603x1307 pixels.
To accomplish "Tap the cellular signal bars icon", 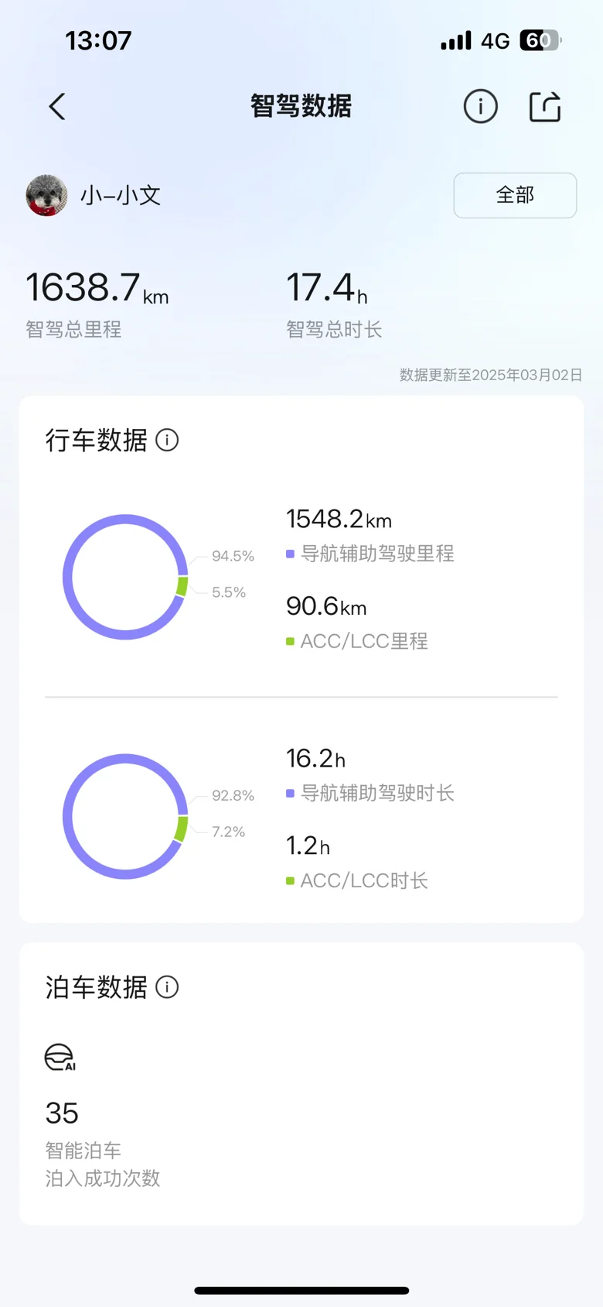I will (456, 40).
